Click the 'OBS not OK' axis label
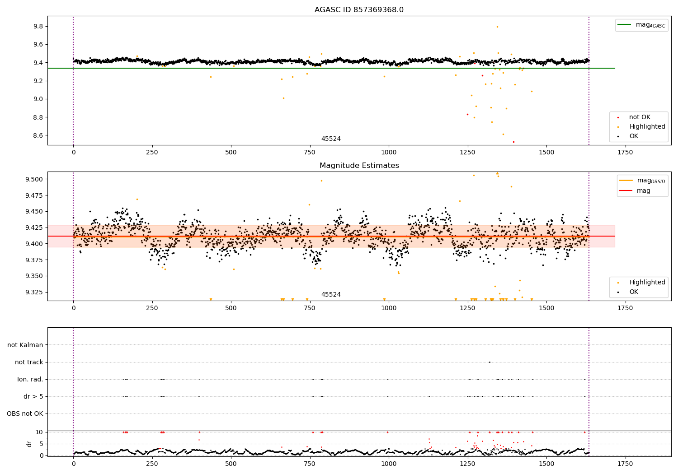Image resolution: width=678 pixels, height=474 pixels. [x=25, y=414]
